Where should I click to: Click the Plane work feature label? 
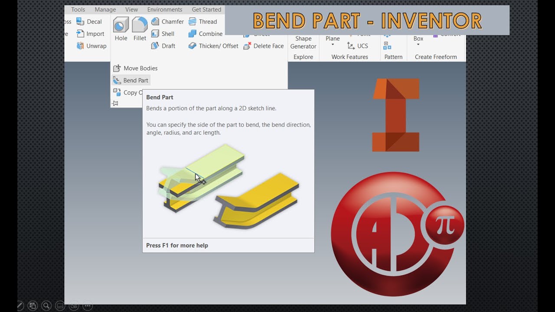click(333, 39)
